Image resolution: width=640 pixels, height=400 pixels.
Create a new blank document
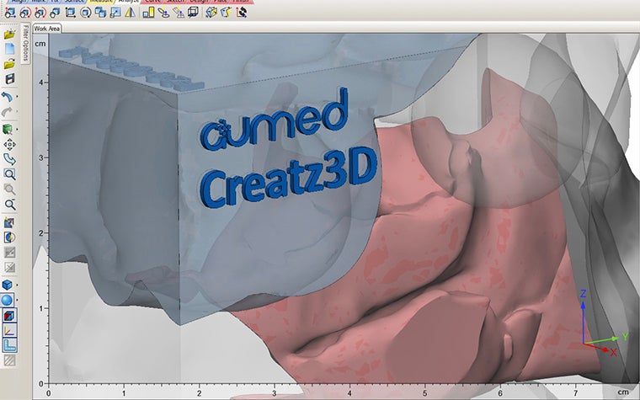click(x=9, y=49)
